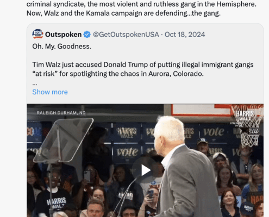
Task: Click the Black Star streaming badge
Action: click(254, 131)
